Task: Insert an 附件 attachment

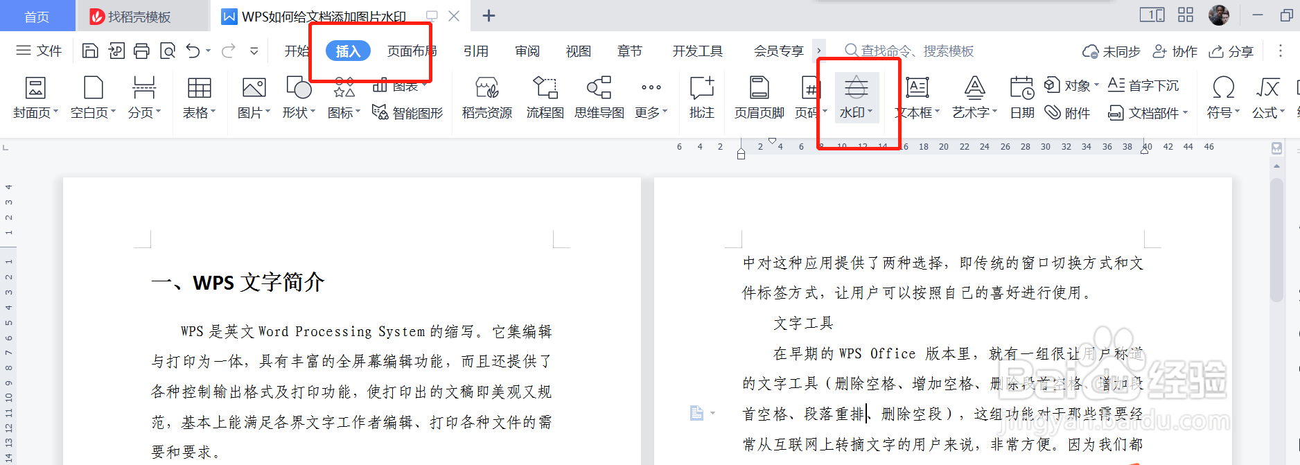Action: pos(1067,113)
